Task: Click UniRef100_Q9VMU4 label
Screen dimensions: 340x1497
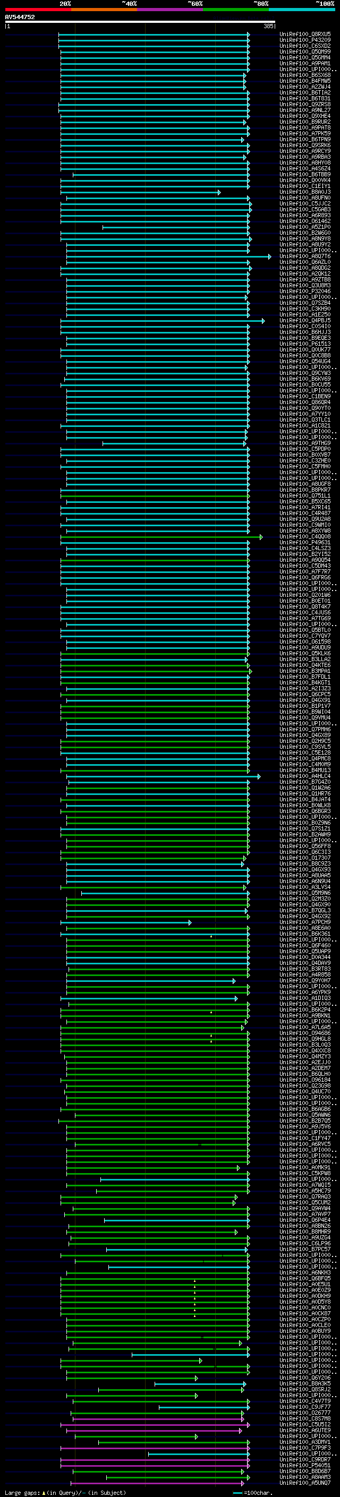Action: (305, 718)
